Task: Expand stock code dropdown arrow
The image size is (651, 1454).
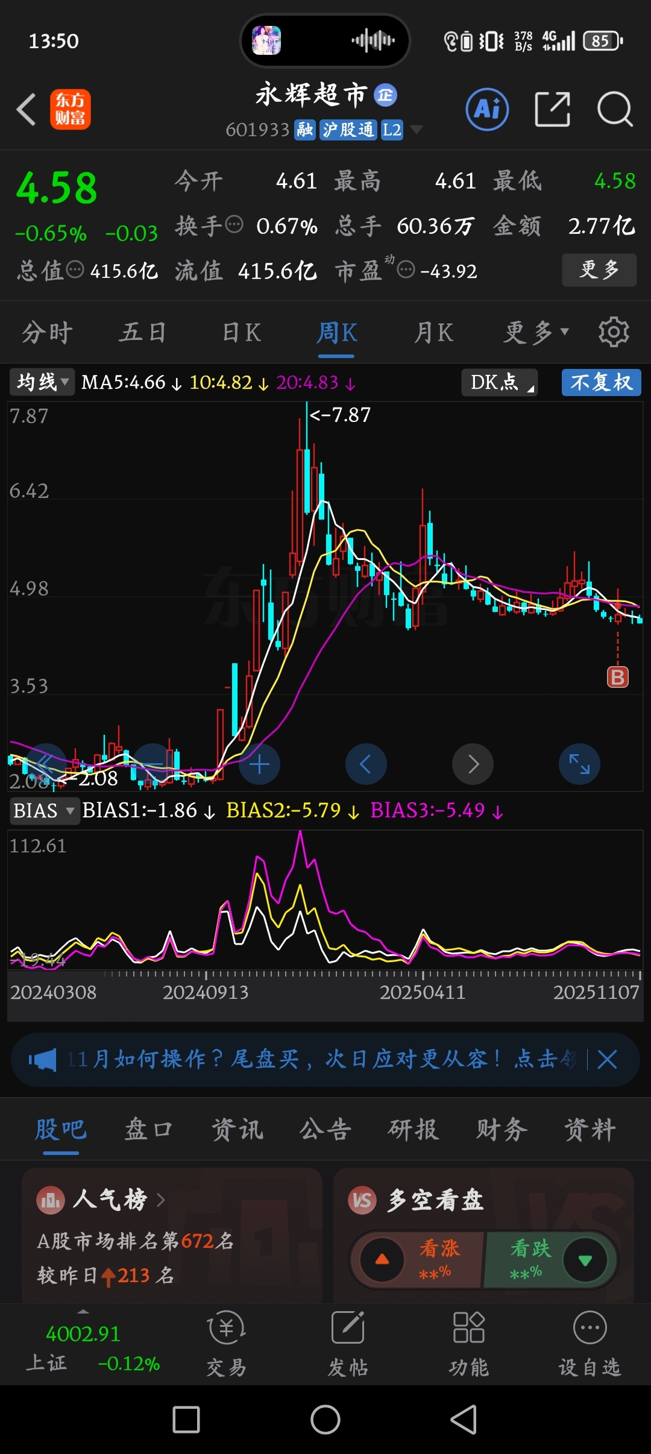Action: click(x=416, y=130)
